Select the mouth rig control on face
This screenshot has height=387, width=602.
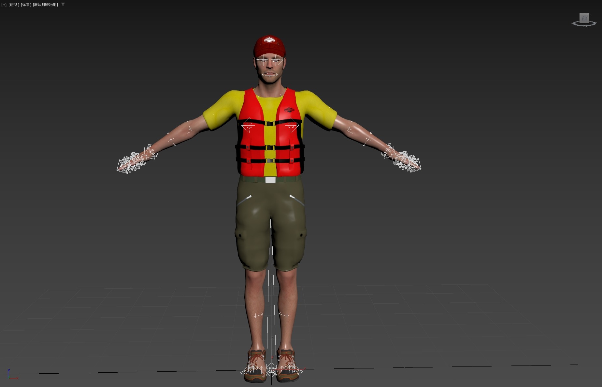tap(270, 75)
